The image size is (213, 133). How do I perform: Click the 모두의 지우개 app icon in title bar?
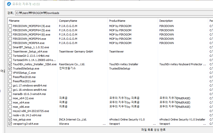coord(9,4)
